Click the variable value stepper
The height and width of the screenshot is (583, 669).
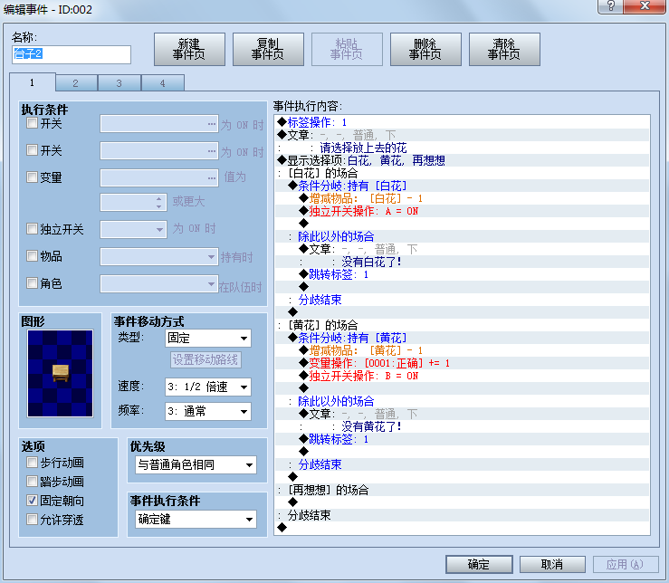[158, 202]
